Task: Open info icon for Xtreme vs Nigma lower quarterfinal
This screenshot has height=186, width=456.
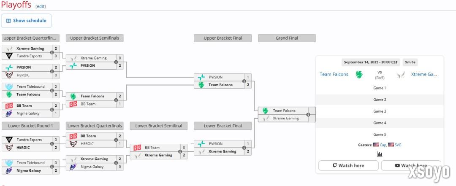Action: tap(116, 163)
